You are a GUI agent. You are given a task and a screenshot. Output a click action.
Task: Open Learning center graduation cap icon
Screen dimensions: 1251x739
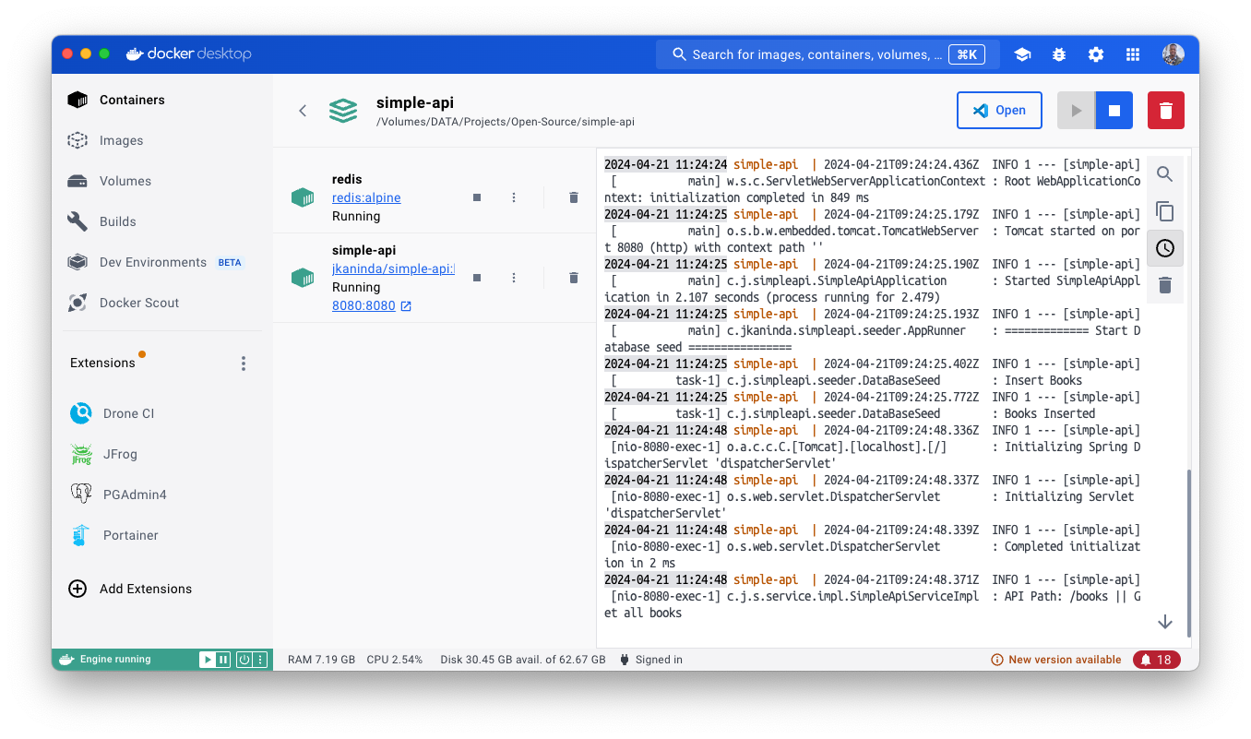point(1022,54)
